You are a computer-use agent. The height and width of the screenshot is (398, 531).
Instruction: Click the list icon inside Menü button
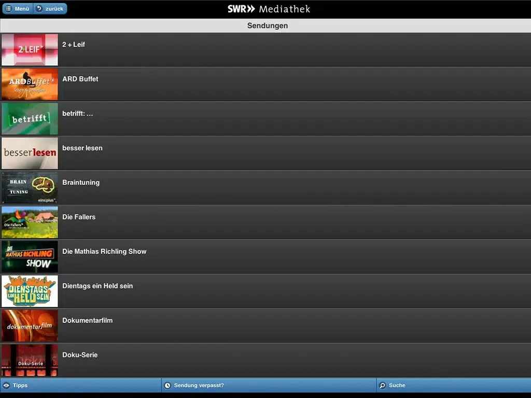8,8
